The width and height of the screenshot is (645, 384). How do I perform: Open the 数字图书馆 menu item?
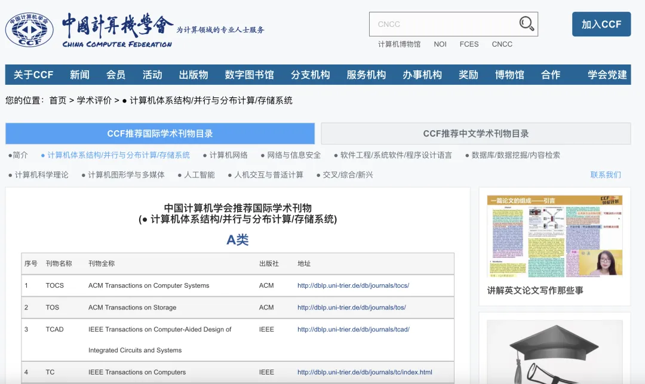249,75
